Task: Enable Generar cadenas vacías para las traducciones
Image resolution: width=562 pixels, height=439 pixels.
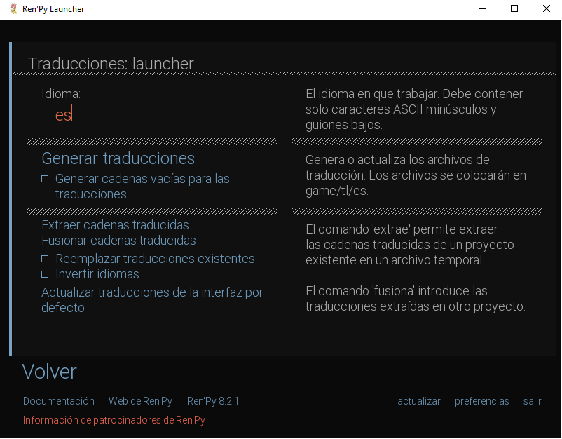Action: click(45, 179)
